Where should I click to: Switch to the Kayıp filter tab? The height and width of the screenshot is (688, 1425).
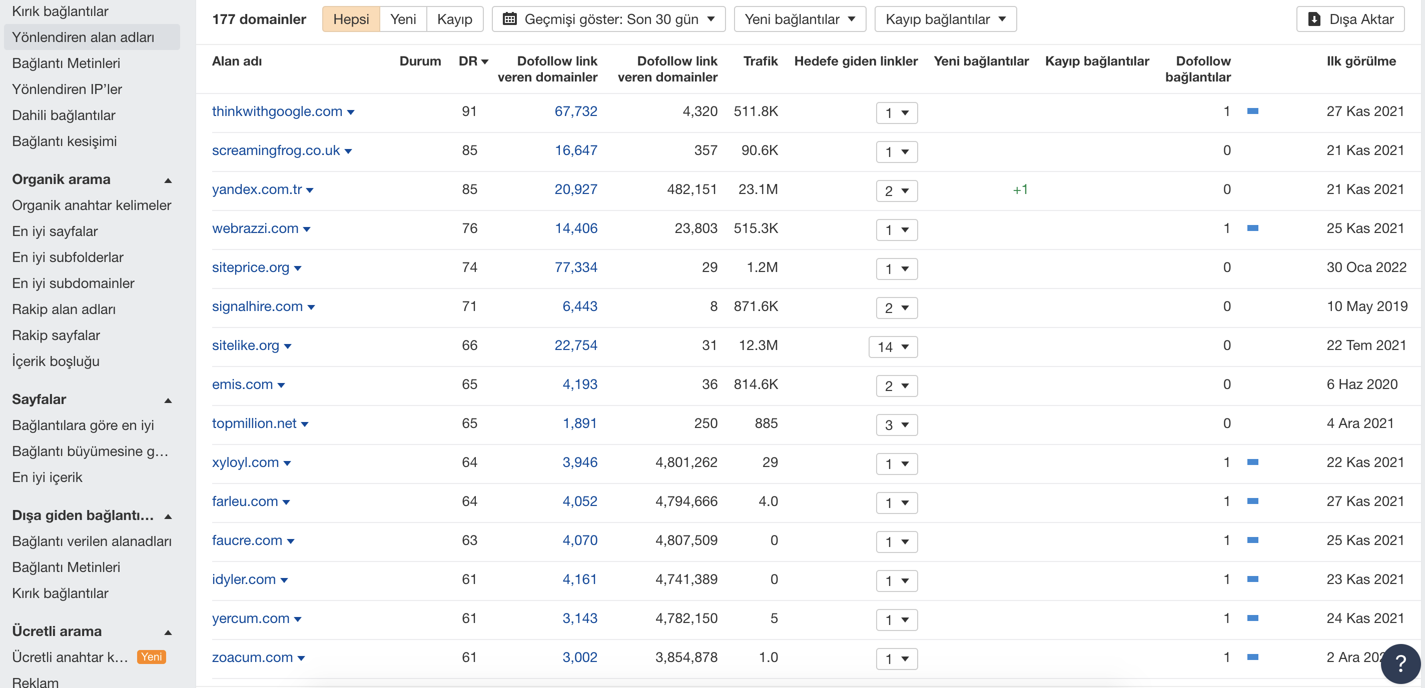pos(454,19)
